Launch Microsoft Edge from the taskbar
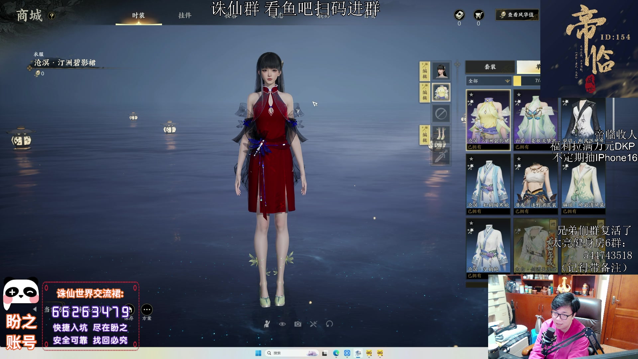The image size is (638, 359). click(x=336, y=353)
